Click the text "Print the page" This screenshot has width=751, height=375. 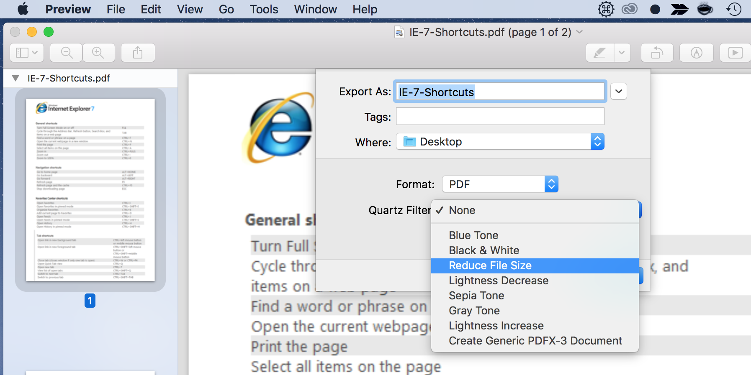(x=299, y=347)
